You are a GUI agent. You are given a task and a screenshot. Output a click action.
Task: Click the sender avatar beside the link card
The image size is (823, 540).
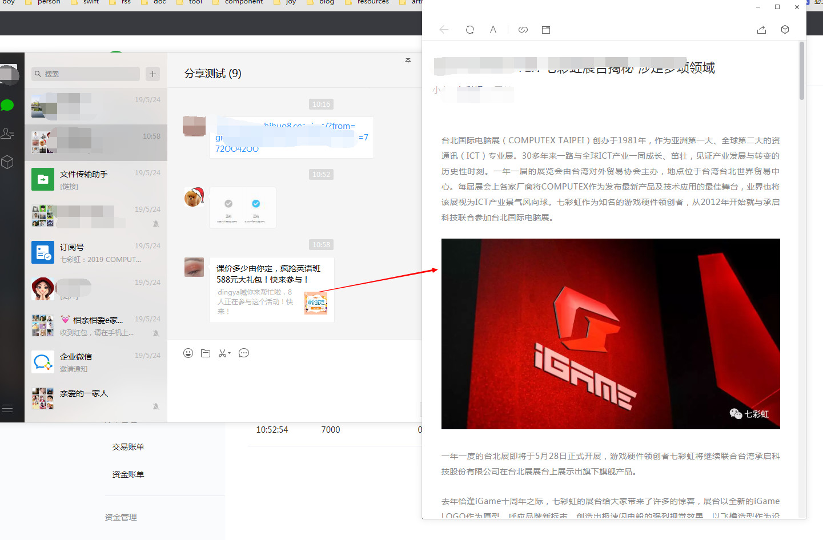click(194, 267)
